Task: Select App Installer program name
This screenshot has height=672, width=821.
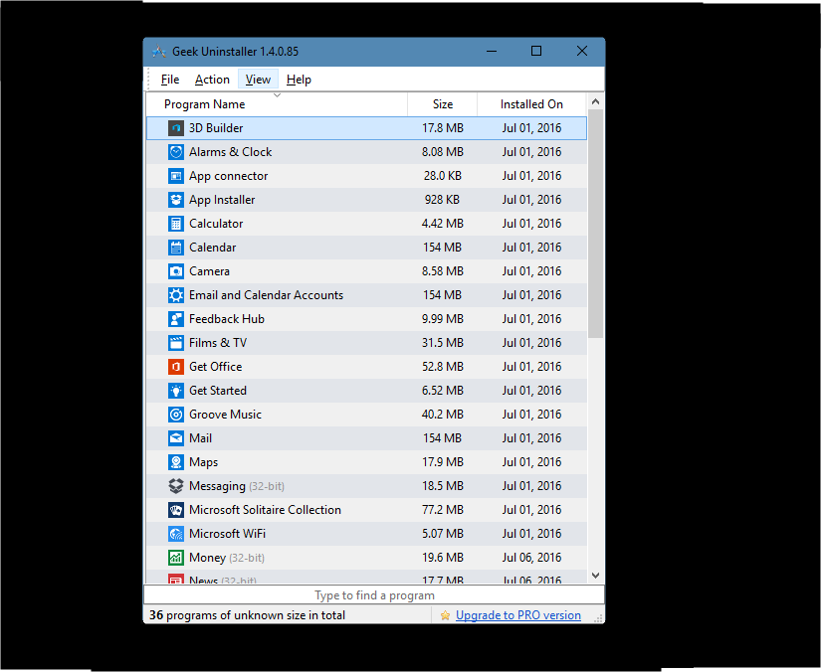Action: [222, 200]
